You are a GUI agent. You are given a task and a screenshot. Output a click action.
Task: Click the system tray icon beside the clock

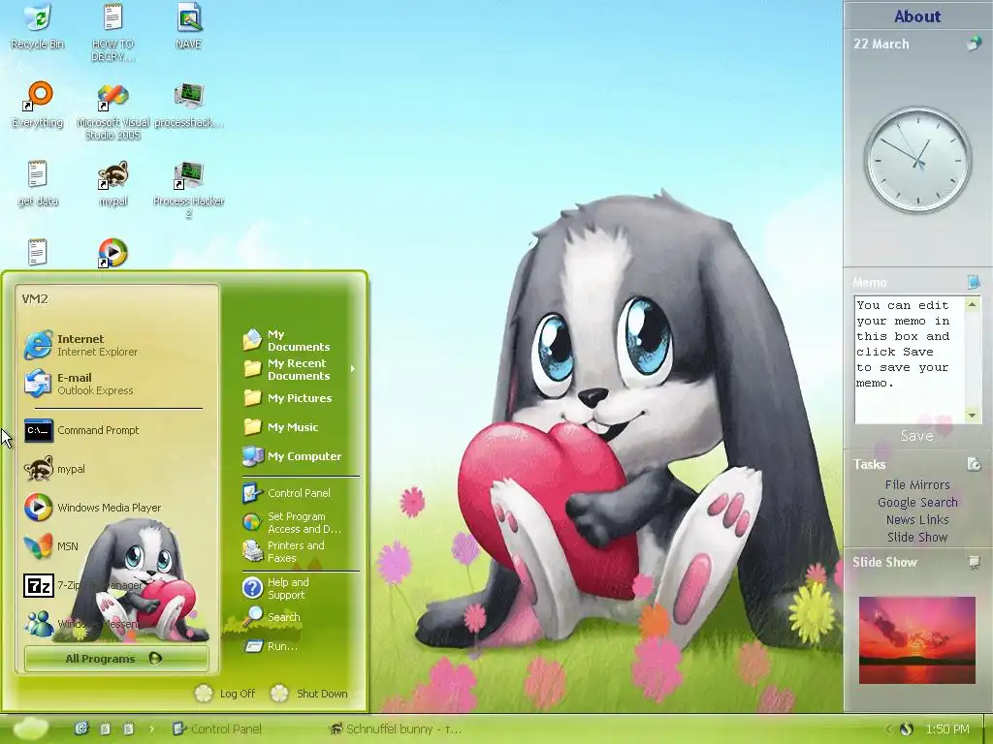tap(907, 728)
